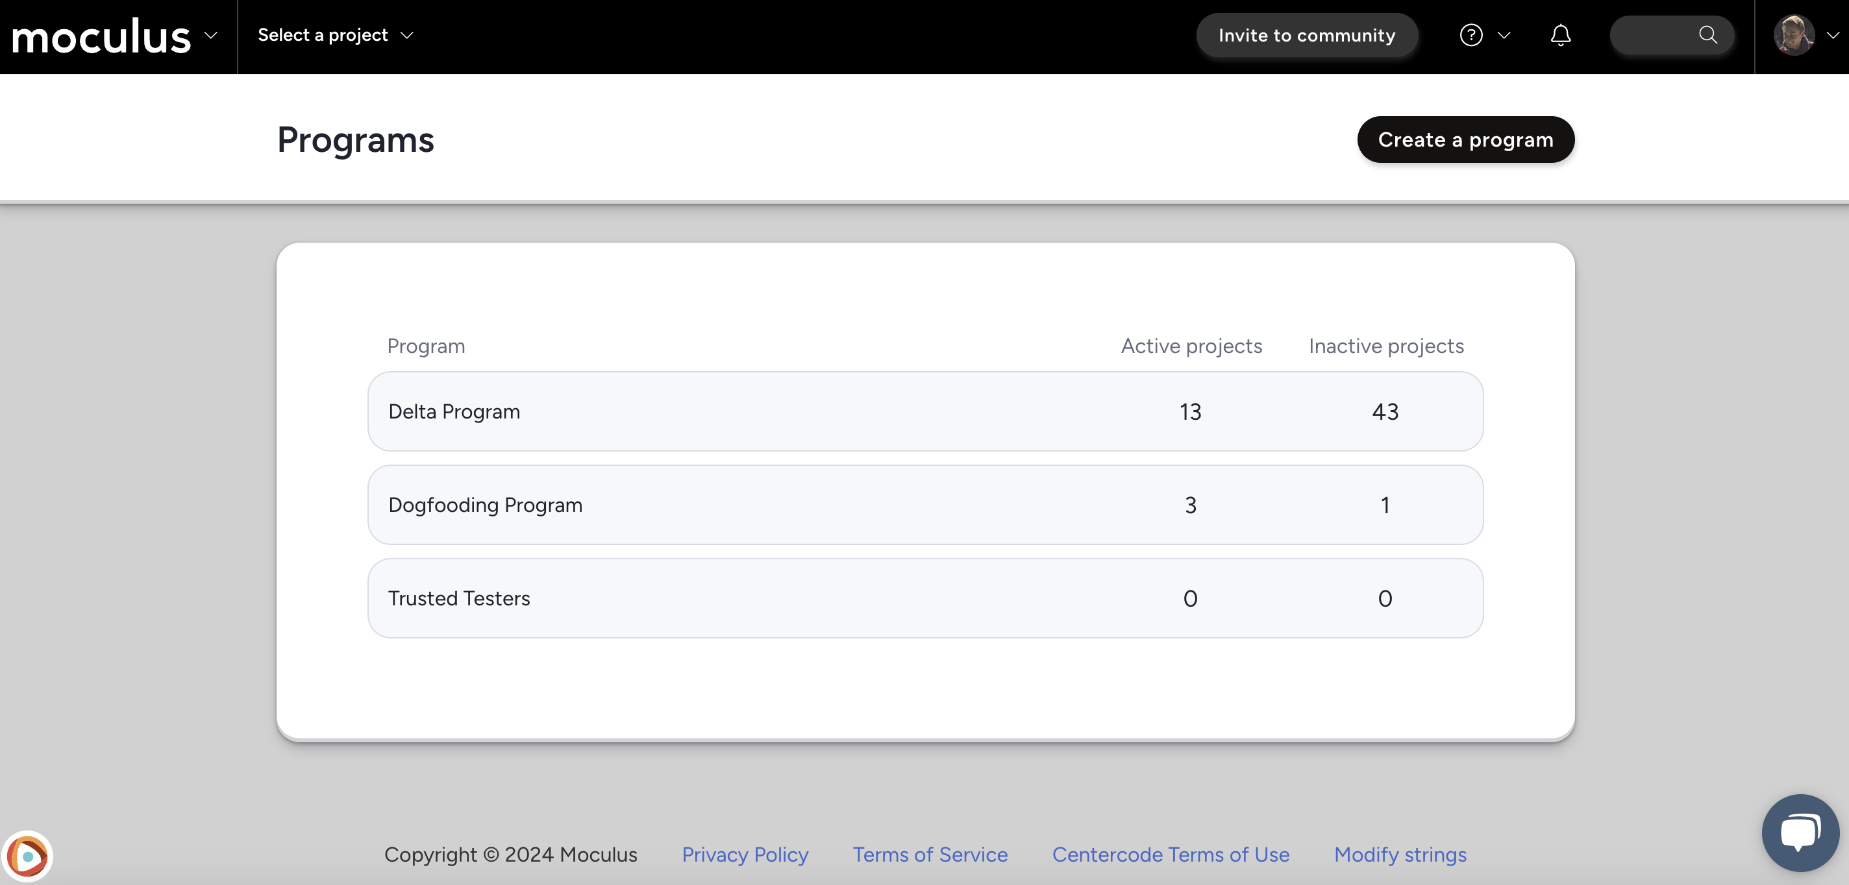The height and width of the screenshot is (885, 1849).
Task: Open the chat bubble widget
Action: (1800, 832)
